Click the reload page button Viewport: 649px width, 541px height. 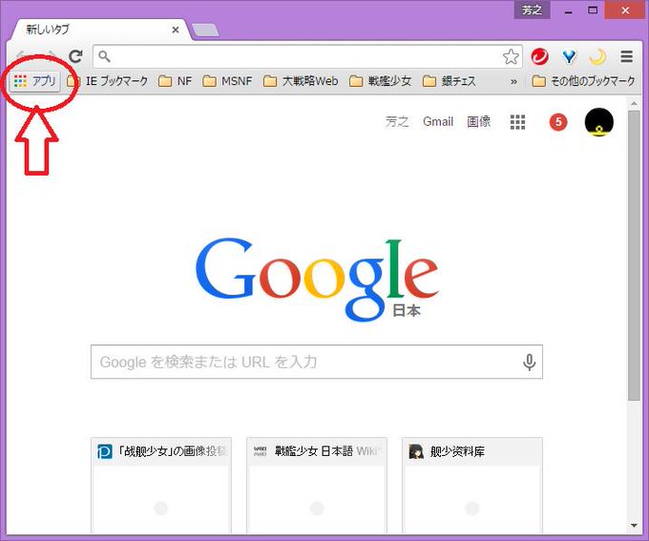pos(75,56)
